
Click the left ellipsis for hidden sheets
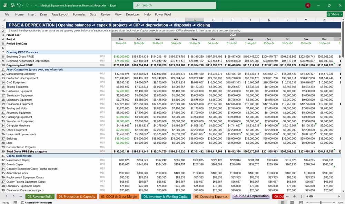[x=21, y=196]
